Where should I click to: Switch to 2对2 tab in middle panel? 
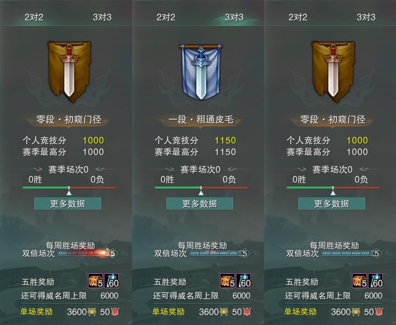(166, 17)
